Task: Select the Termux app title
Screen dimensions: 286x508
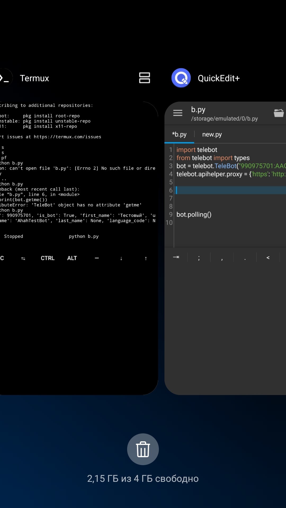Action: click(34, 78)
